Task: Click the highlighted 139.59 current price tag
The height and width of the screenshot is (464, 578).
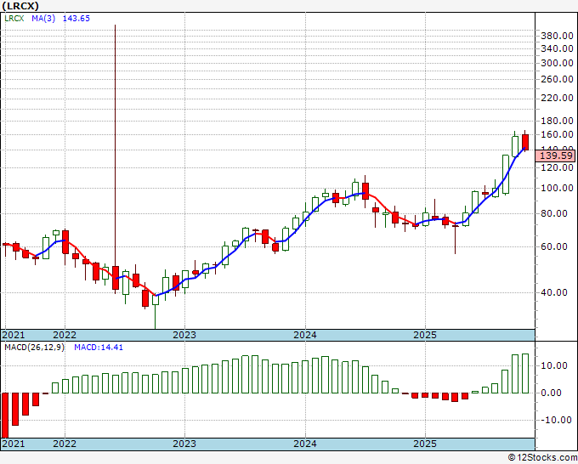Action: coord(556,156)
